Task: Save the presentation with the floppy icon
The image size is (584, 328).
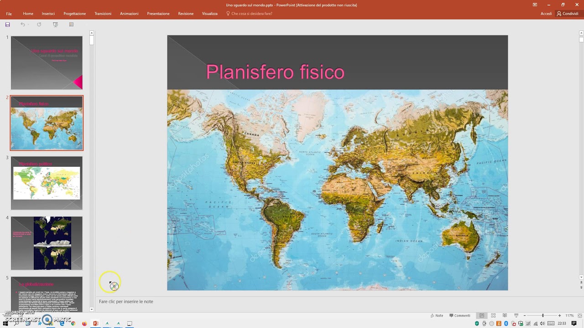Action: [x=7, y=25]
